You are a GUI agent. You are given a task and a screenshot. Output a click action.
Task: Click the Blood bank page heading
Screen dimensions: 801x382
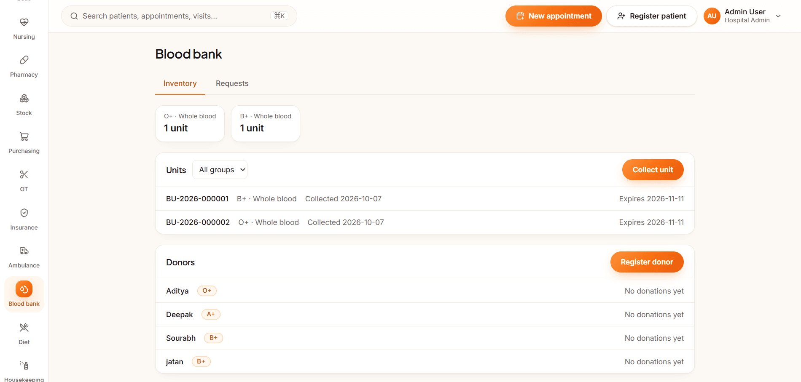(x=188, y=54)
